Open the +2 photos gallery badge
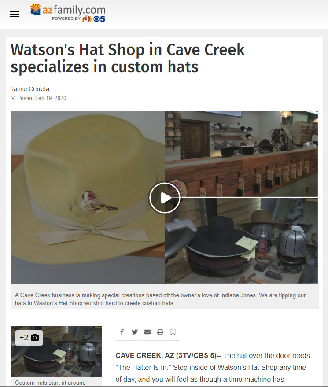The image size is (328, 387). tap(29, 338)
